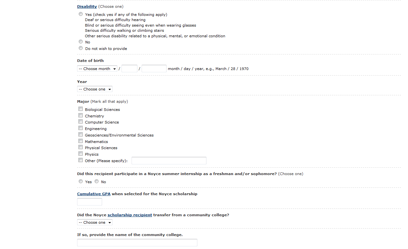This screenshot has height=249, width=408.
Task: Select No radio for Disability
Action: tap(81, 42)
